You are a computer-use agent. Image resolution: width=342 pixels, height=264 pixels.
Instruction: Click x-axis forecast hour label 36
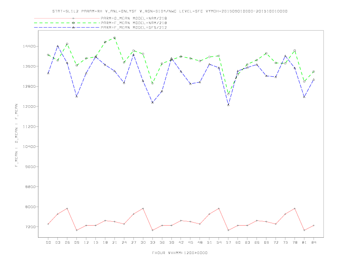click(162, 242)
